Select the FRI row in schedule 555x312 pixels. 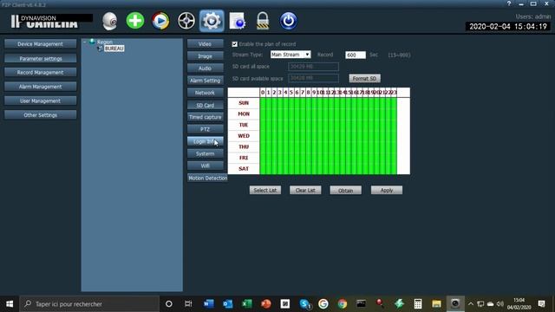[244, 158]
